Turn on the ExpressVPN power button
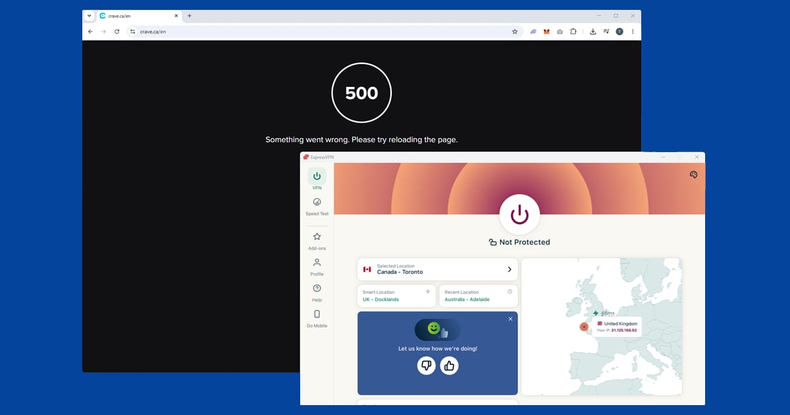The width and height of the screenshot is (790, 415). [x=519, y=215]
